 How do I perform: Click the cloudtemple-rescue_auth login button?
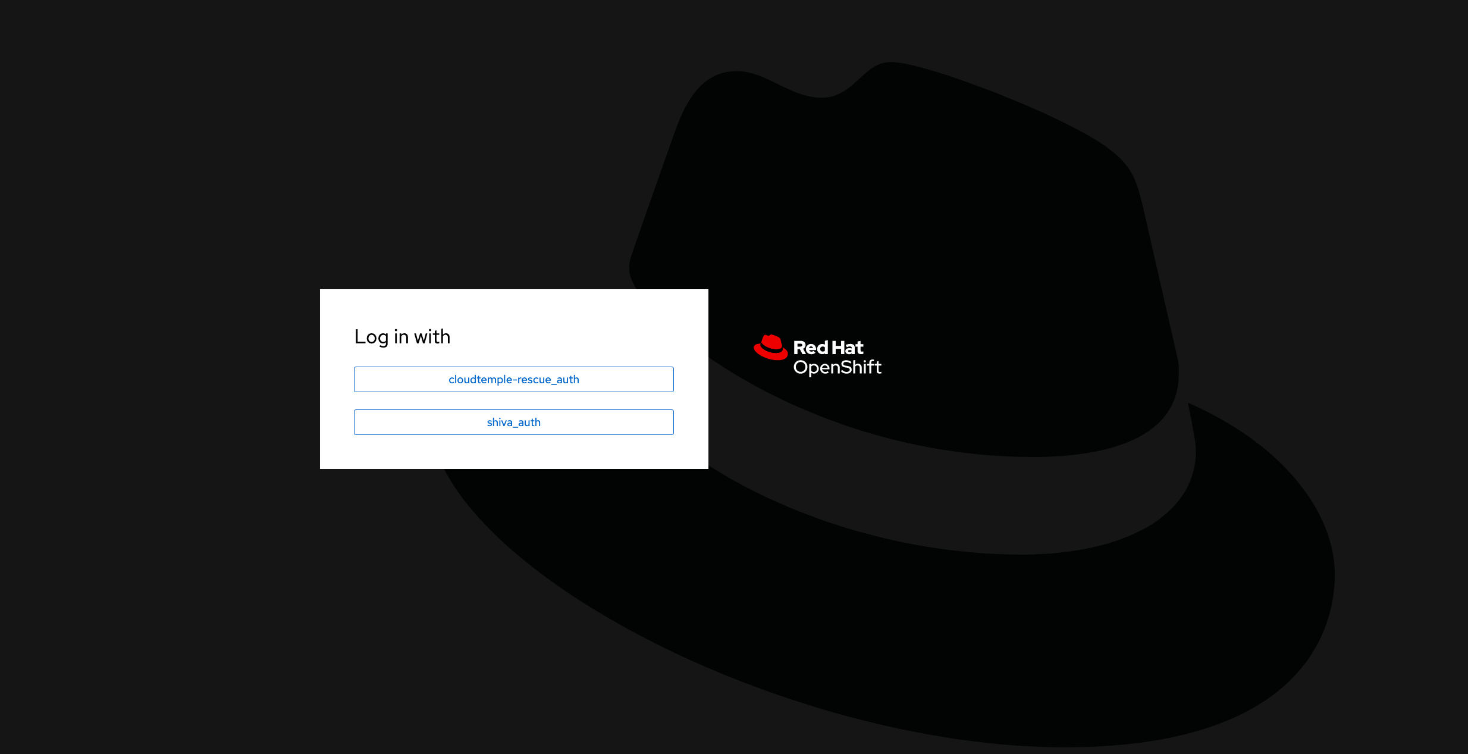tap(513, 379)
